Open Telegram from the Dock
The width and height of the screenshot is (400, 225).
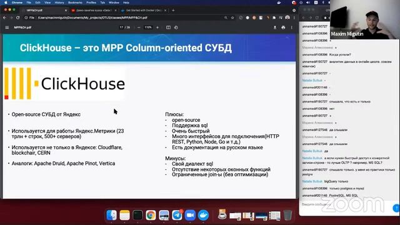coord(177,215)
